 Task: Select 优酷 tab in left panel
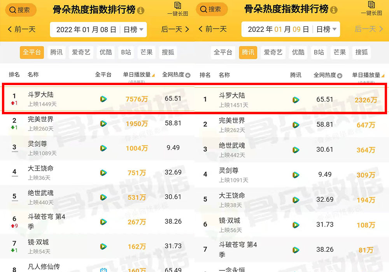pyautogui.click(x=106, y=52)
